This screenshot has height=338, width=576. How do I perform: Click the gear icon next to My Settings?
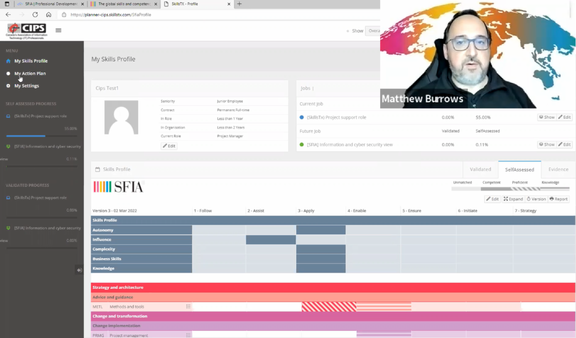pyautogui.click(x=8, y=86)
